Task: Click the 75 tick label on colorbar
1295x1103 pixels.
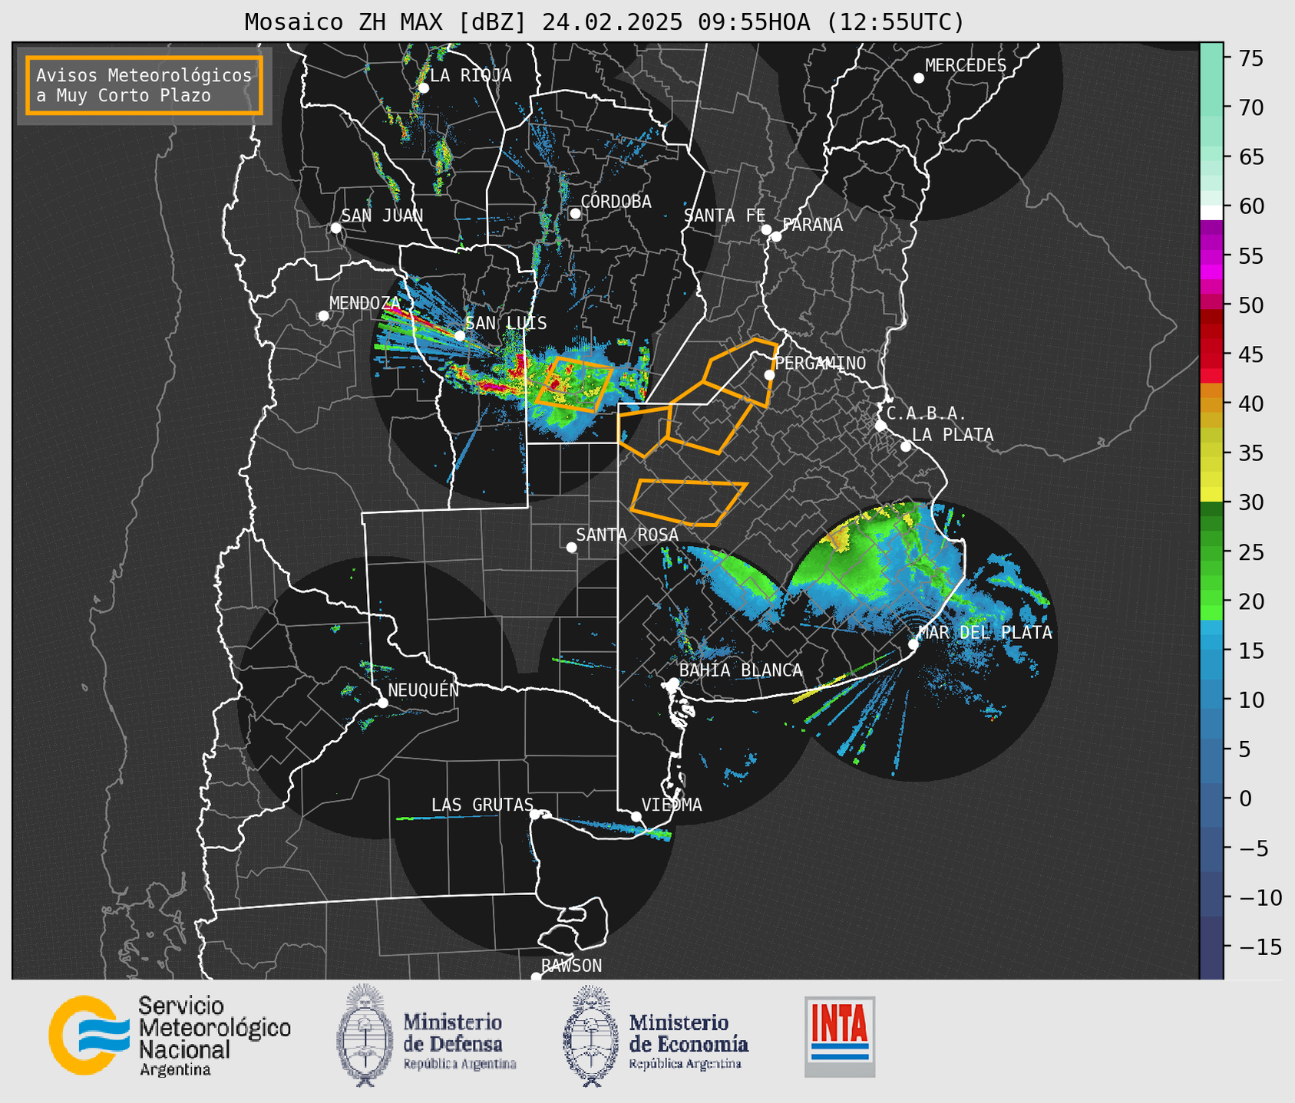Action: (x=1250, y=58)
